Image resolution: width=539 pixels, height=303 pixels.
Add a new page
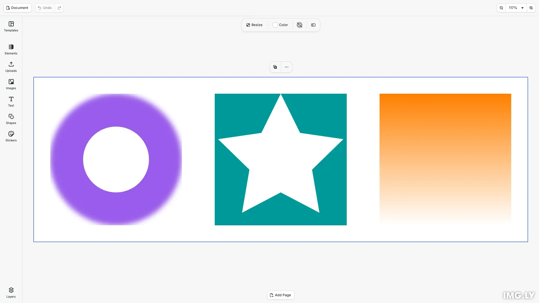[x=281, y=295]
